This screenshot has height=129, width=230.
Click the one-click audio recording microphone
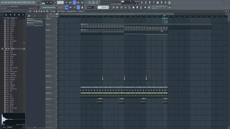click(x=149, y=3)
